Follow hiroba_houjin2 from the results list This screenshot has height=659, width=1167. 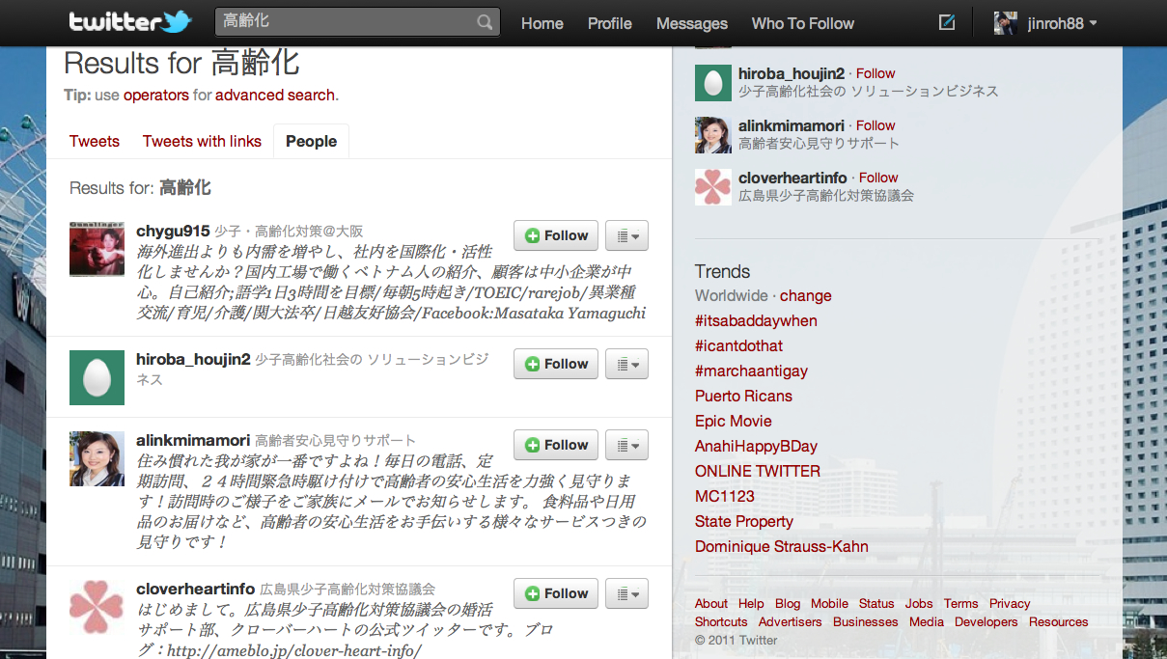pyautogui.click(x=556, y=364)
